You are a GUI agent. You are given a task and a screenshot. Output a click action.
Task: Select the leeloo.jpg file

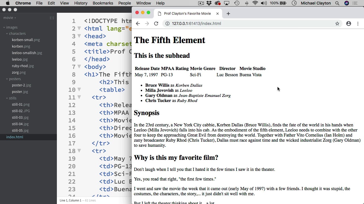[20, 59]
